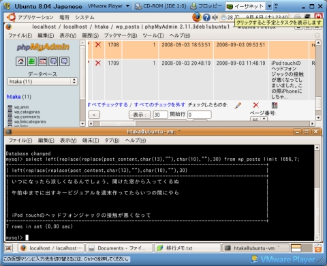This screenshot has height=266, width=327.
Task: Click the row count field showing 30
Action: [160, 115]
